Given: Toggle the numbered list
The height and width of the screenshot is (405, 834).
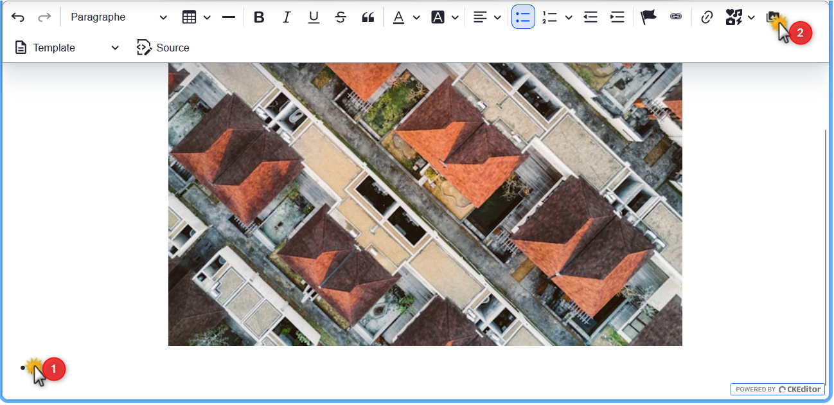Looking at the screenshot, I should pyautogui.click(x=549, y=17).
